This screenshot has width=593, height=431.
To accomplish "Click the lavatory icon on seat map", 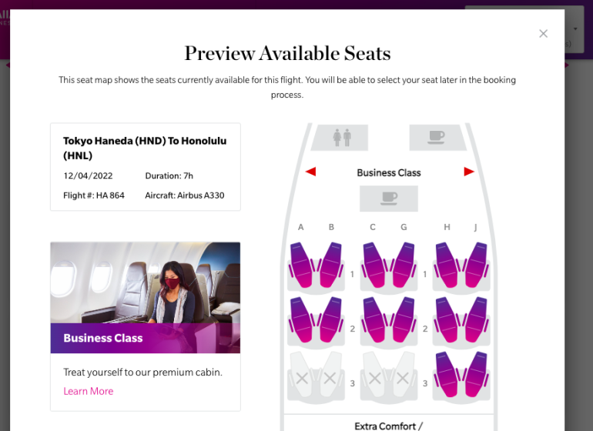I will pos(341,138).
